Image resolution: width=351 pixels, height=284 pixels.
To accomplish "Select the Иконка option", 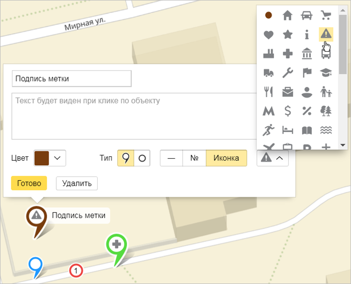I will coord(226,158).
